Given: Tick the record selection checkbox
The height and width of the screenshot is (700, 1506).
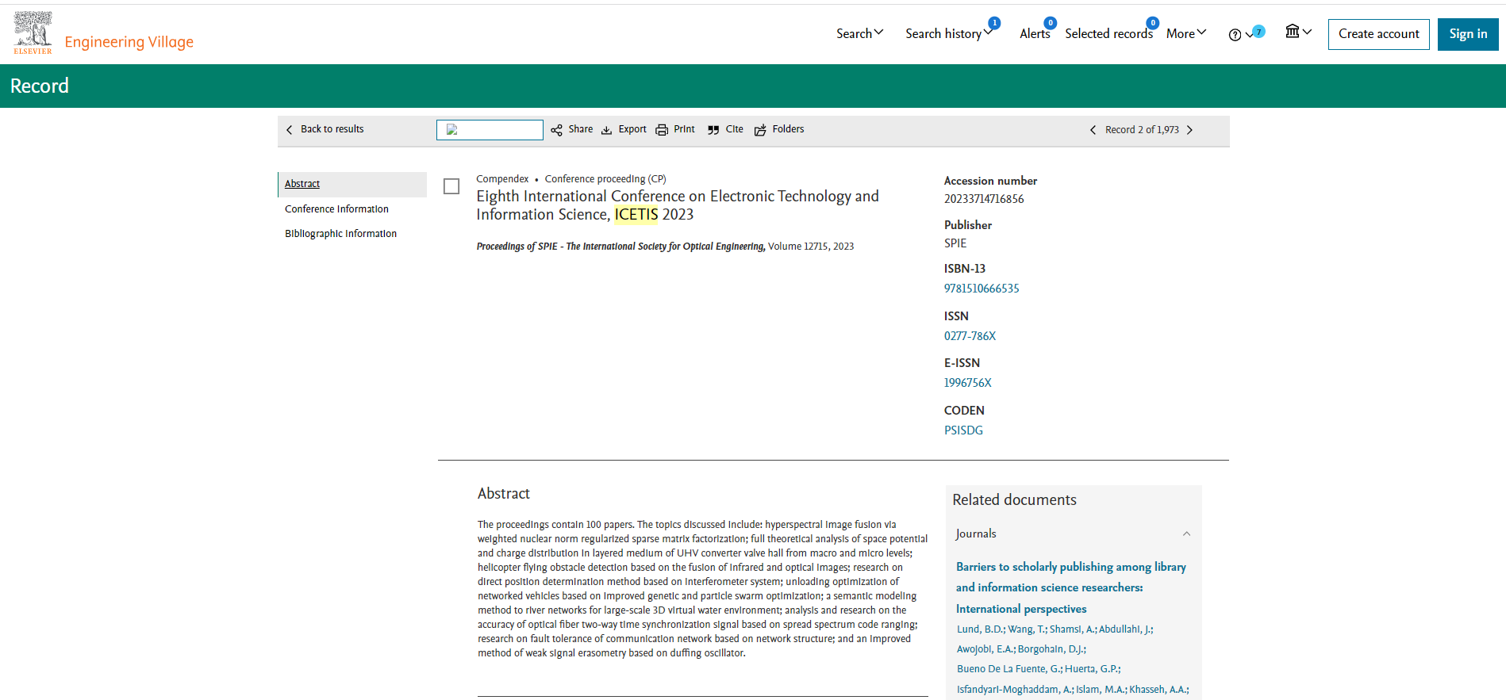Looking at the screenshot, I should (451, 186).
